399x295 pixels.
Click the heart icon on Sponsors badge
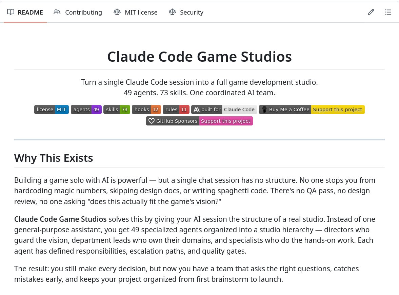tap(152, 121)
